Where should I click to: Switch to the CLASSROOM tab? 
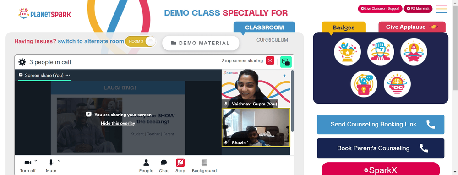coord(264,27)
